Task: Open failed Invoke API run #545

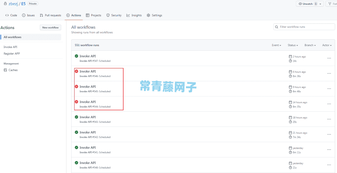Action: 87,87
